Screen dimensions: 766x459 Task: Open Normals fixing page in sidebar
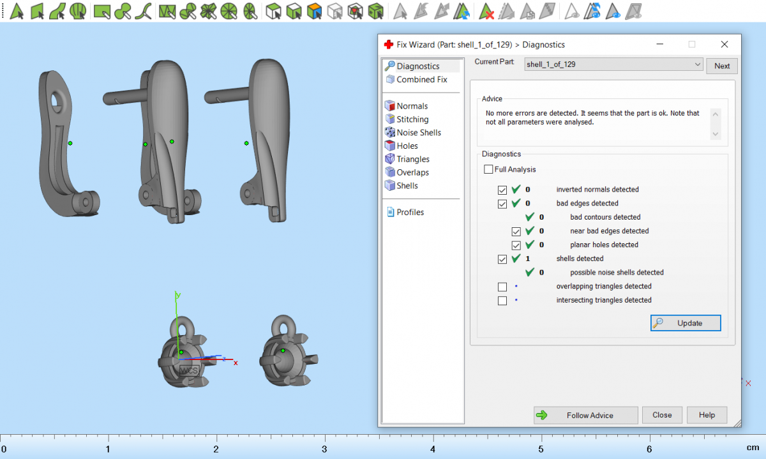(412, 106)
